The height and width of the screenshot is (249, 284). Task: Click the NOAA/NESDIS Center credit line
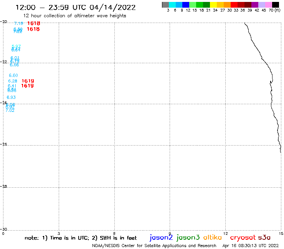point(154,246)
